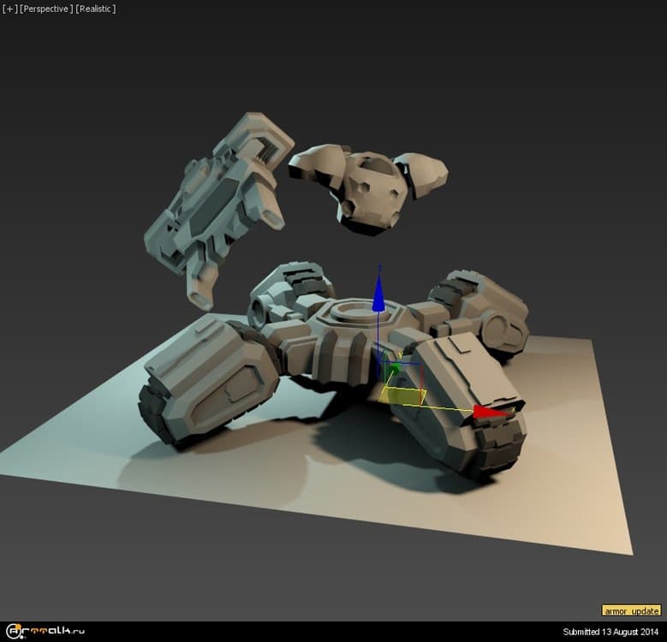The height and width of the screenshot is (642, 667).
Task: Click the green Y-axis gizmo arrow
Action: click(x=392, y=370)
